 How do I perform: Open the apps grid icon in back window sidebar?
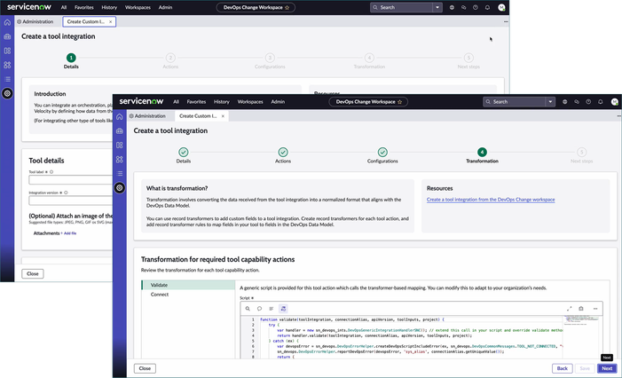pyautogui.click(x=7, y=65)
